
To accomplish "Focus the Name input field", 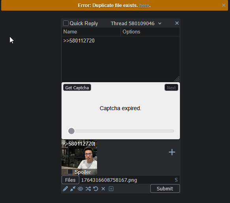I will (91, 32).
